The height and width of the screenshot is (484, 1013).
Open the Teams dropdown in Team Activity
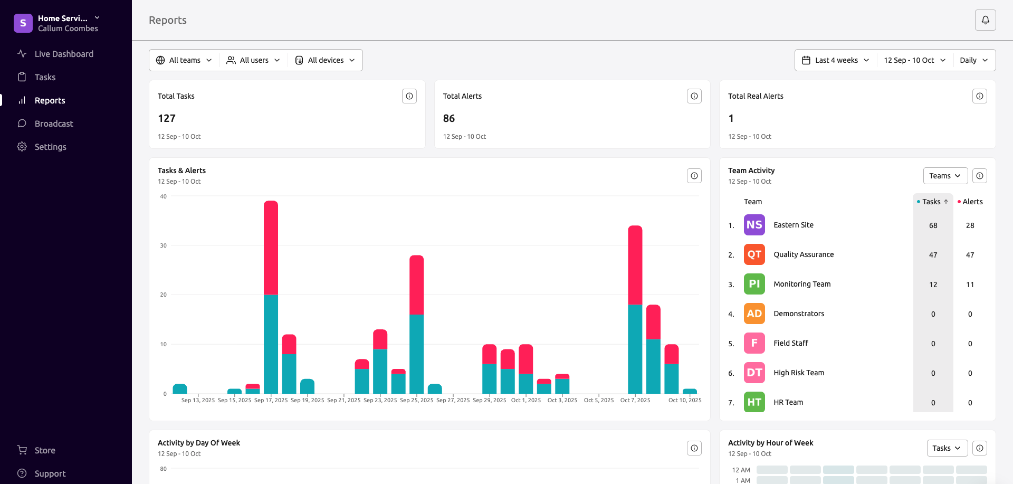click(945, 176)
